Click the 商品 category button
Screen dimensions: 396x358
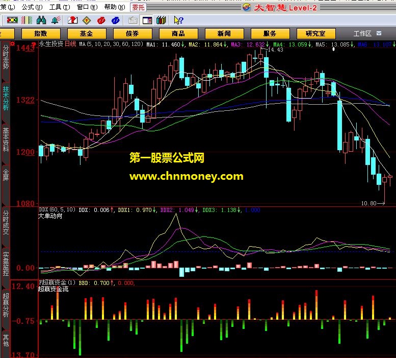(x=178, y=34)
